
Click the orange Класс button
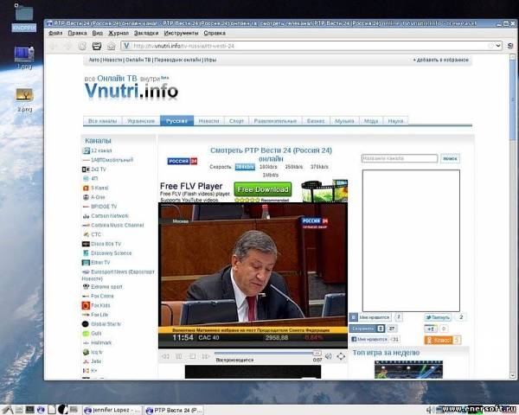[439, 340]
